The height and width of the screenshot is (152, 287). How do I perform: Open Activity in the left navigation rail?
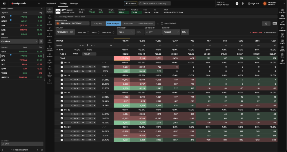tap(49, 23)
